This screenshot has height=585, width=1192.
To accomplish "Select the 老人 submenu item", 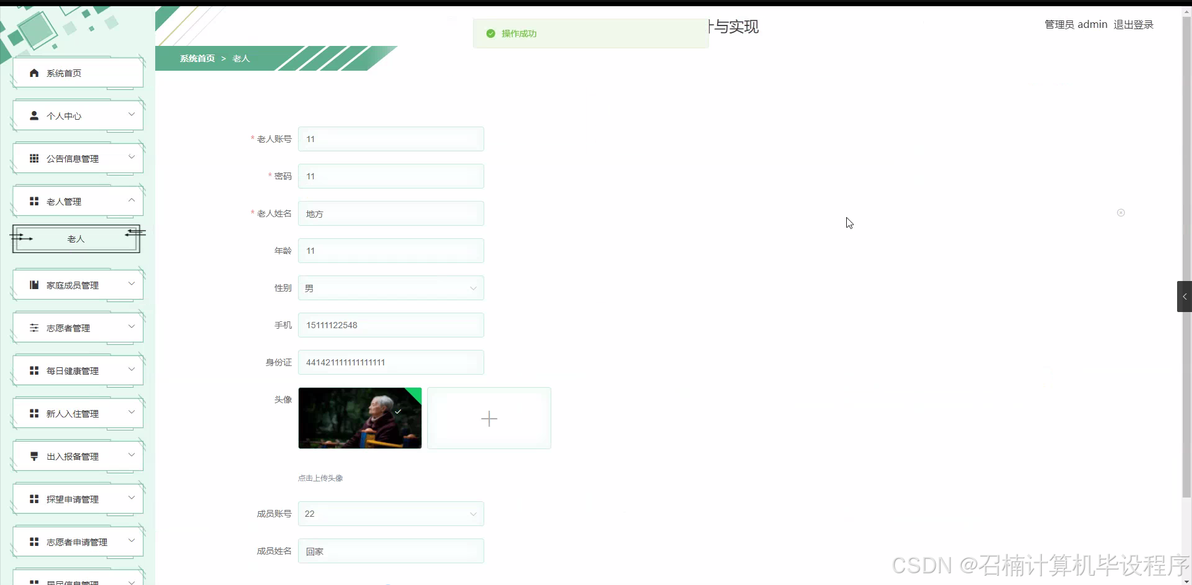I will tap(76, 239).
